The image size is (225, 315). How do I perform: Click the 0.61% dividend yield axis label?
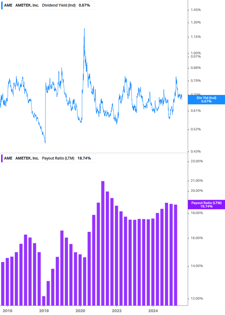[196, 111]
